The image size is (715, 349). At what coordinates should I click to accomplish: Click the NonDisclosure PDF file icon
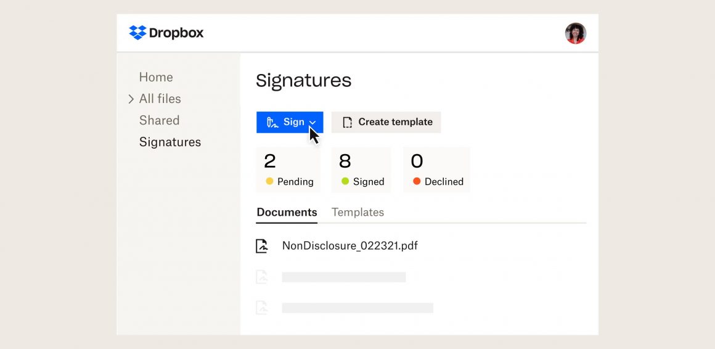point(263,246)
